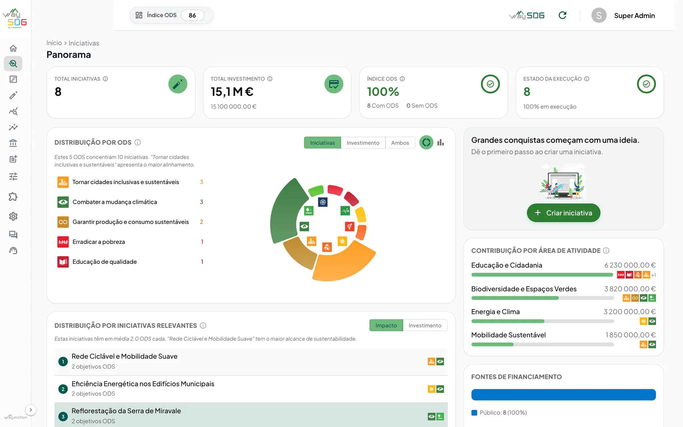This screenshot has width=683, height=427.
Task: Click the large orange donut segment
Action: (344, 262)
